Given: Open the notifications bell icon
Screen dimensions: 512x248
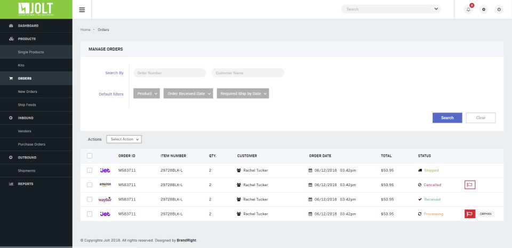Looking at the screenshot, I should point(469,10).
